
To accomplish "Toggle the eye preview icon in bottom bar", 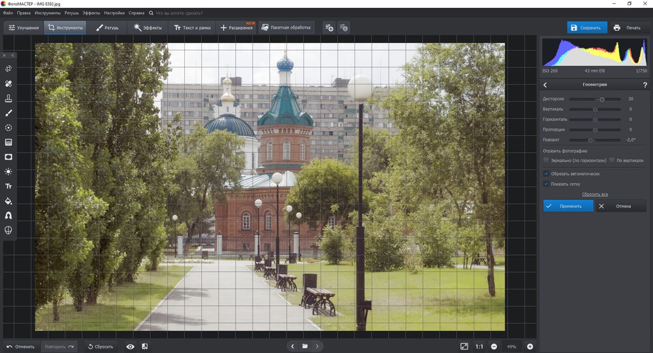I will click(130, 346).
